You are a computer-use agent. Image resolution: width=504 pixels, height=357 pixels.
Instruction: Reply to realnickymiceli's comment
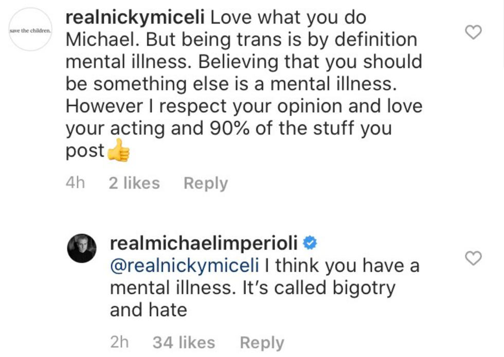tap(206, 183)
